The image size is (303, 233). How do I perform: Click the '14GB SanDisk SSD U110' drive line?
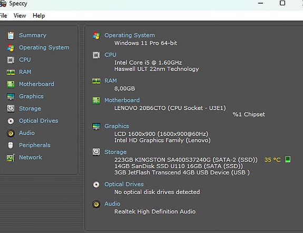179,166
